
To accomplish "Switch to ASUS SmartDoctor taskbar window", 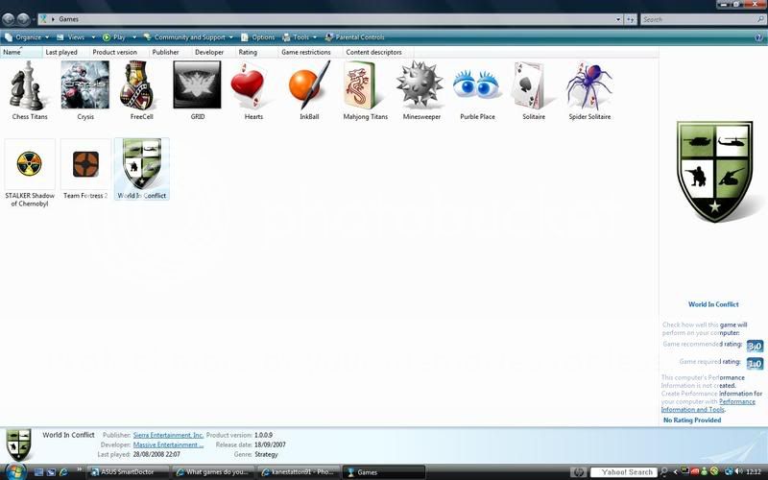I will (129, 472).
